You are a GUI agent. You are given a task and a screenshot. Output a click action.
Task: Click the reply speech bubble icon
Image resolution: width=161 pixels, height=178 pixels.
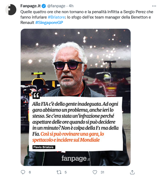(23, 172)
